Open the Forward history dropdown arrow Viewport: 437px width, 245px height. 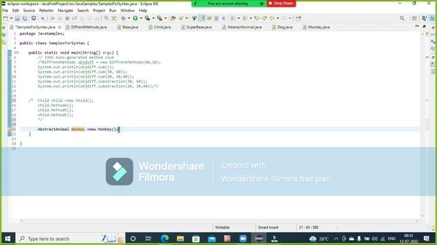(x=290, y=18)
